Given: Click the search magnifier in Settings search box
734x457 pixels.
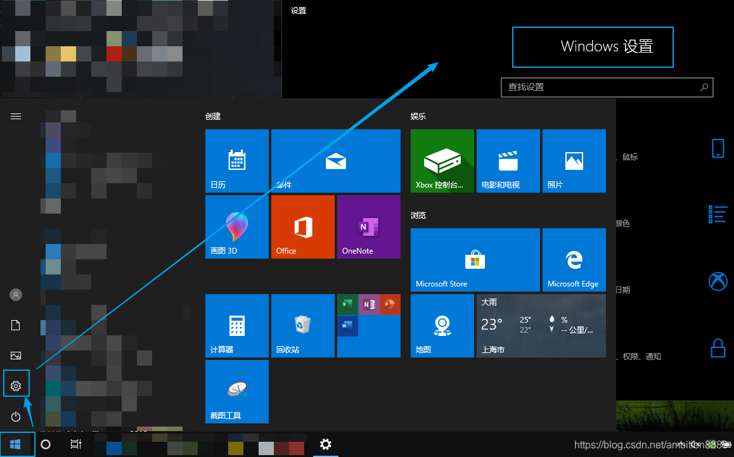Looking at the screenshot, I should (704, 87).
